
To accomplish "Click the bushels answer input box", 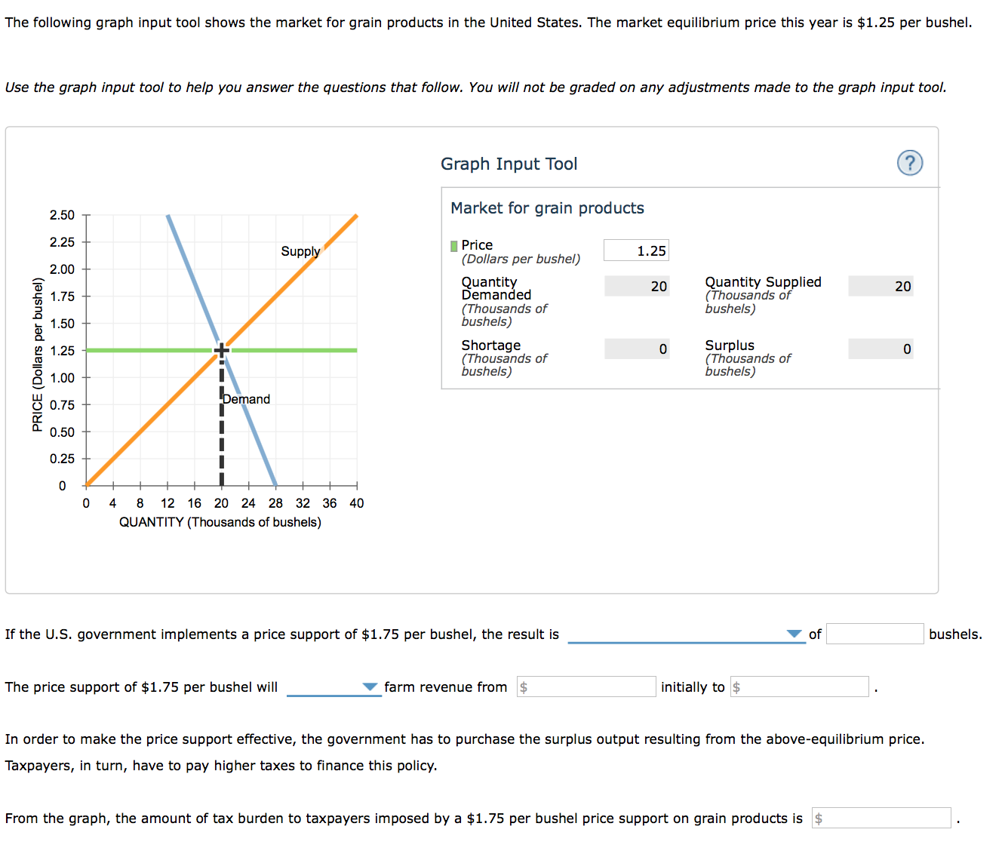I will pos(874,634).
